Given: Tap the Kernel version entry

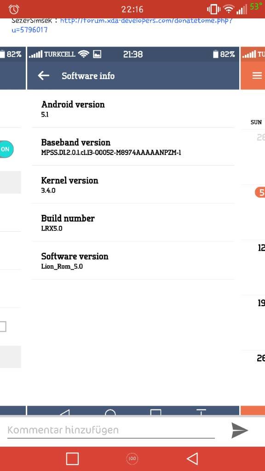Looking at the screenshot, I should click(x=133, y=184).
